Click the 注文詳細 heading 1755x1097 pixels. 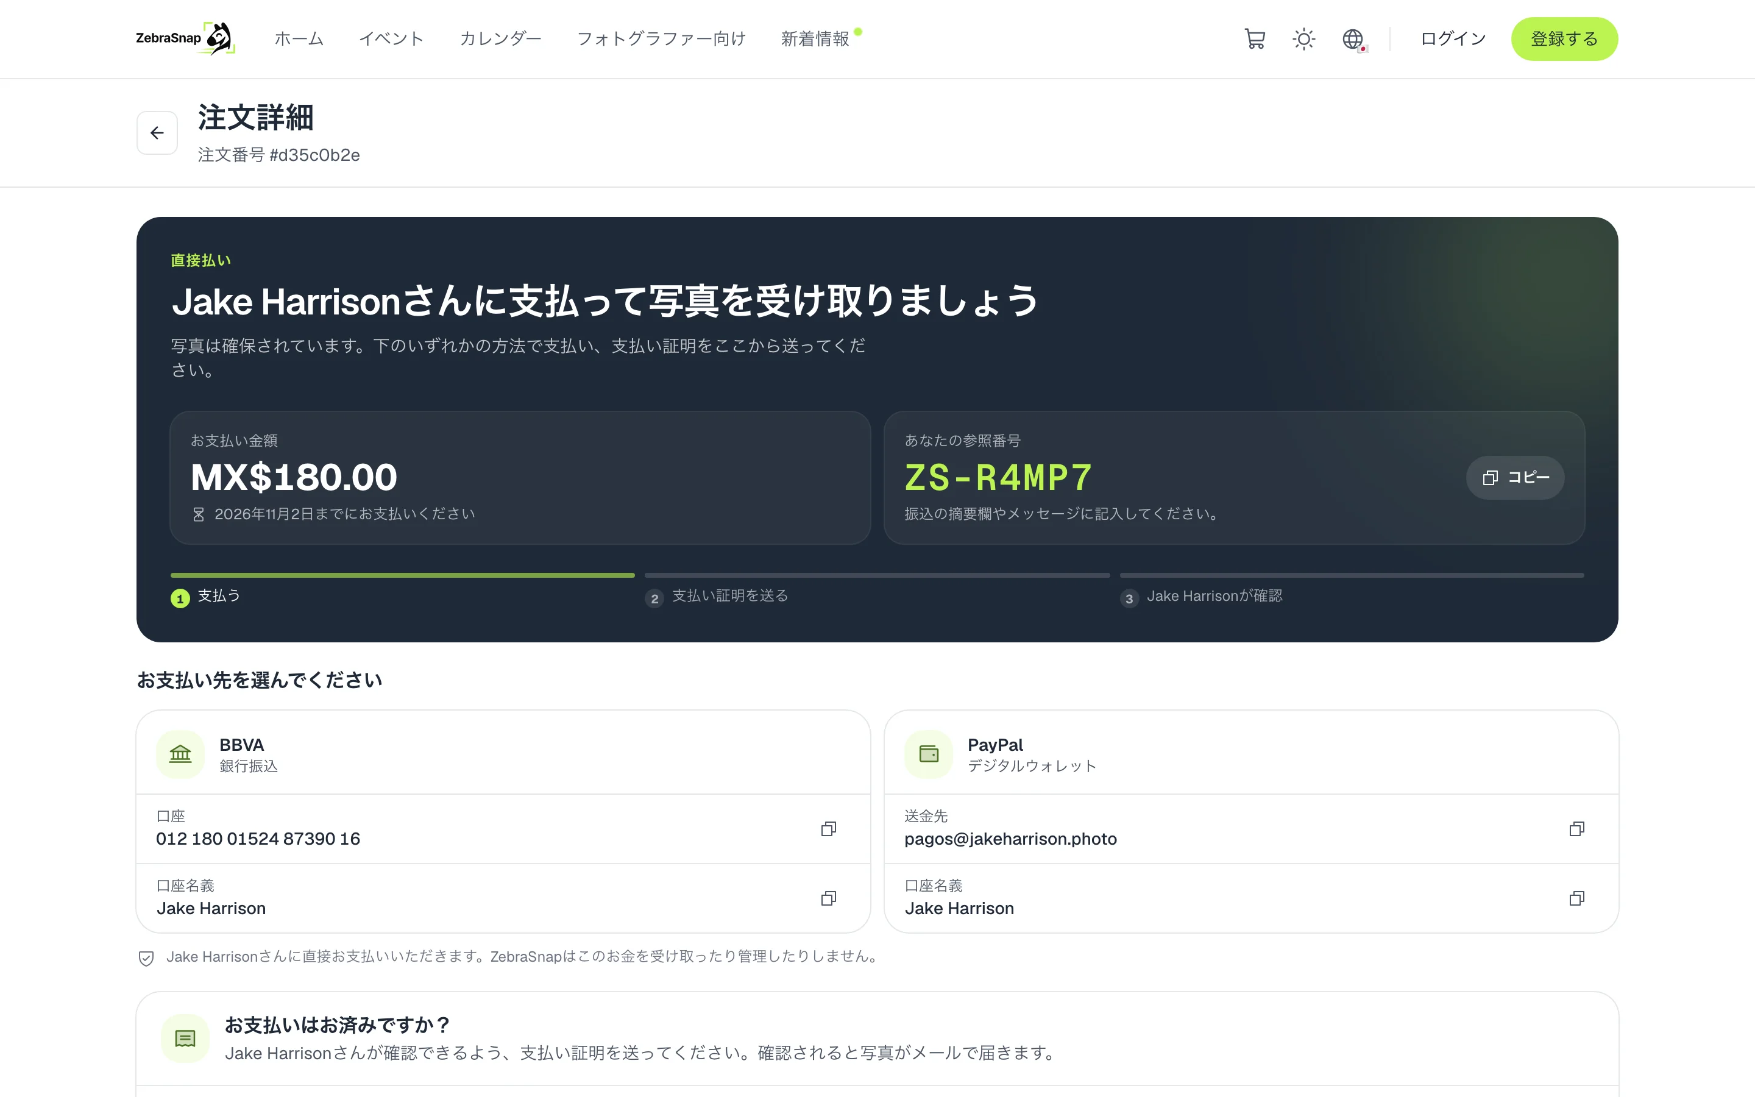pos(256,118)
